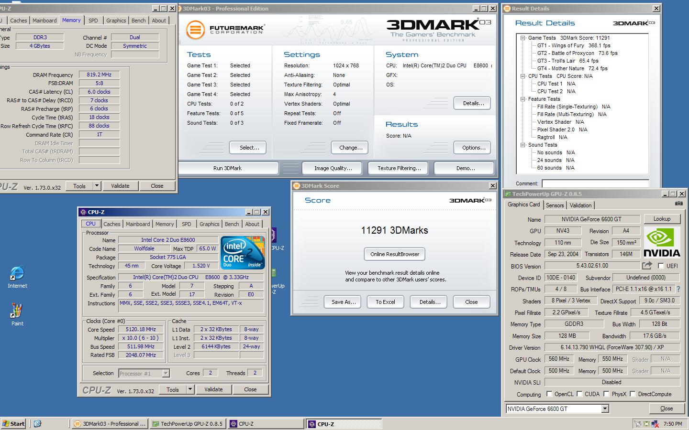Click the NVIDIA logo in GPU-Z
Image resolution: width=689 pixels, height=430 pixels.
(x=662, y=242)
